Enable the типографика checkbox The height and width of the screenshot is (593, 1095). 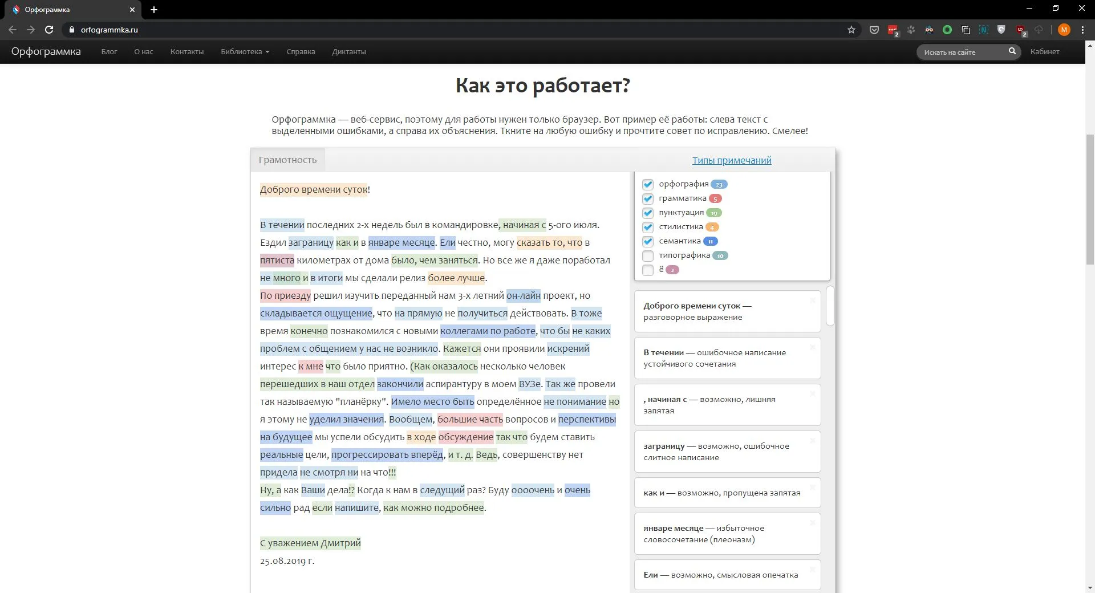tap(648, 255)
